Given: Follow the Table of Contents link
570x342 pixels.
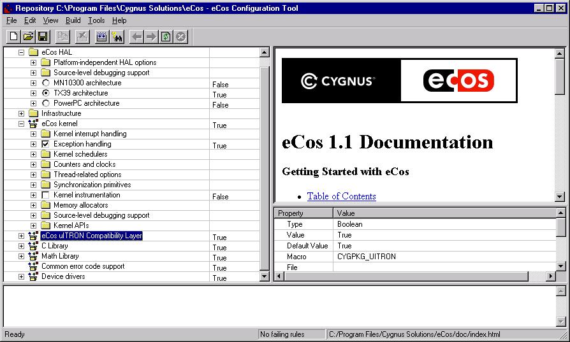Looking at the screenshot, I should (x=341, y=196).
